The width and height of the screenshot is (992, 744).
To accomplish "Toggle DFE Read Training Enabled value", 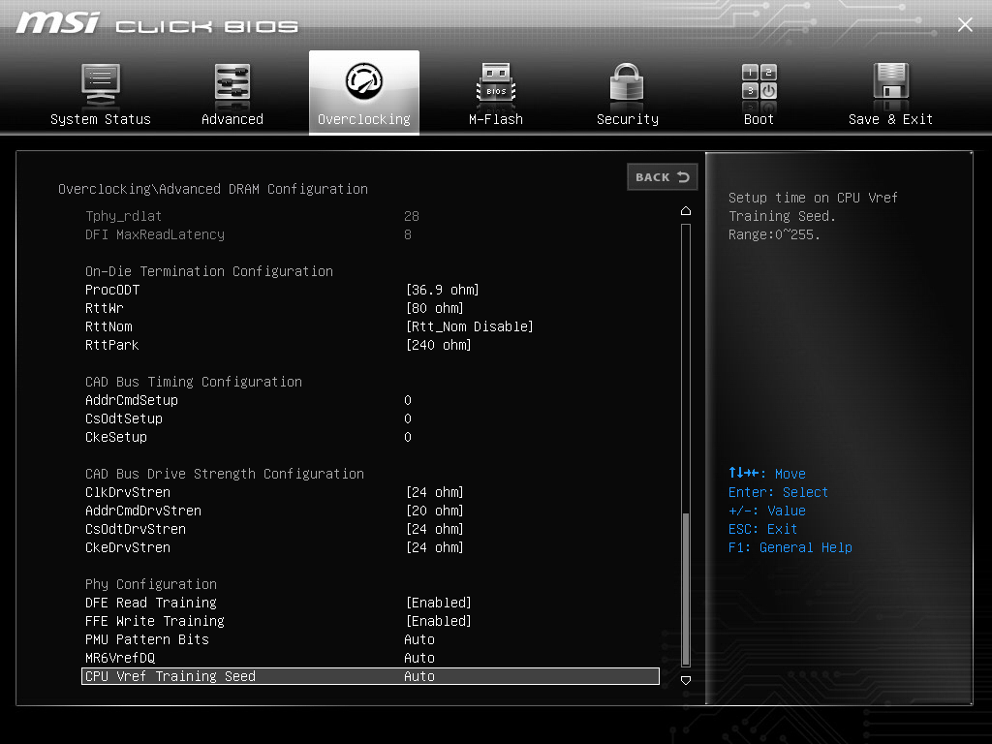I will 439,603.
